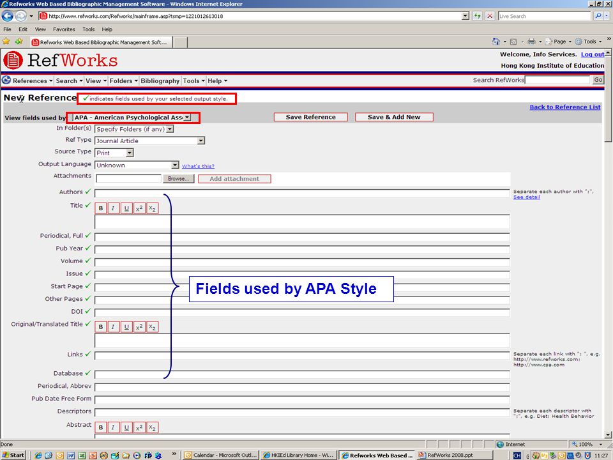
Task: Open the RefWorks Bibliography menu
Action: pos(160,81)
